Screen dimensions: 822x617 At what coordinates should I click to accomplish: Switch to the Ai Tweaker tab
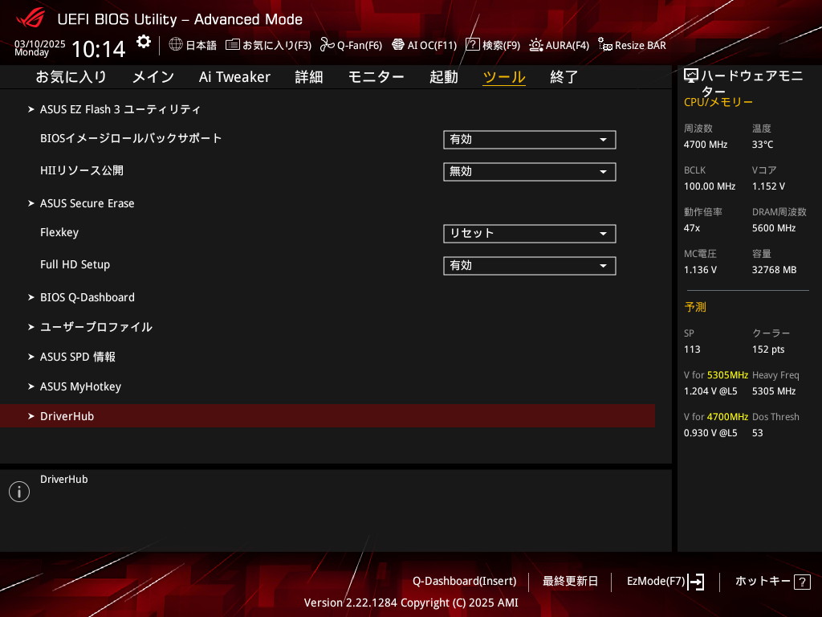(234, 77)
